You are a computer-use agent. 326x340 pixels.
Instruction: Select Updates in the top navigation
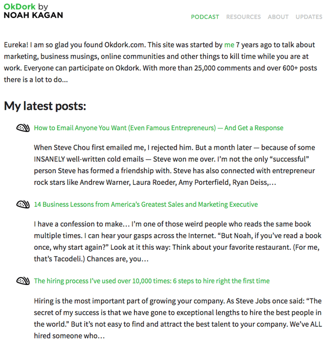click(x=309, y=17)
